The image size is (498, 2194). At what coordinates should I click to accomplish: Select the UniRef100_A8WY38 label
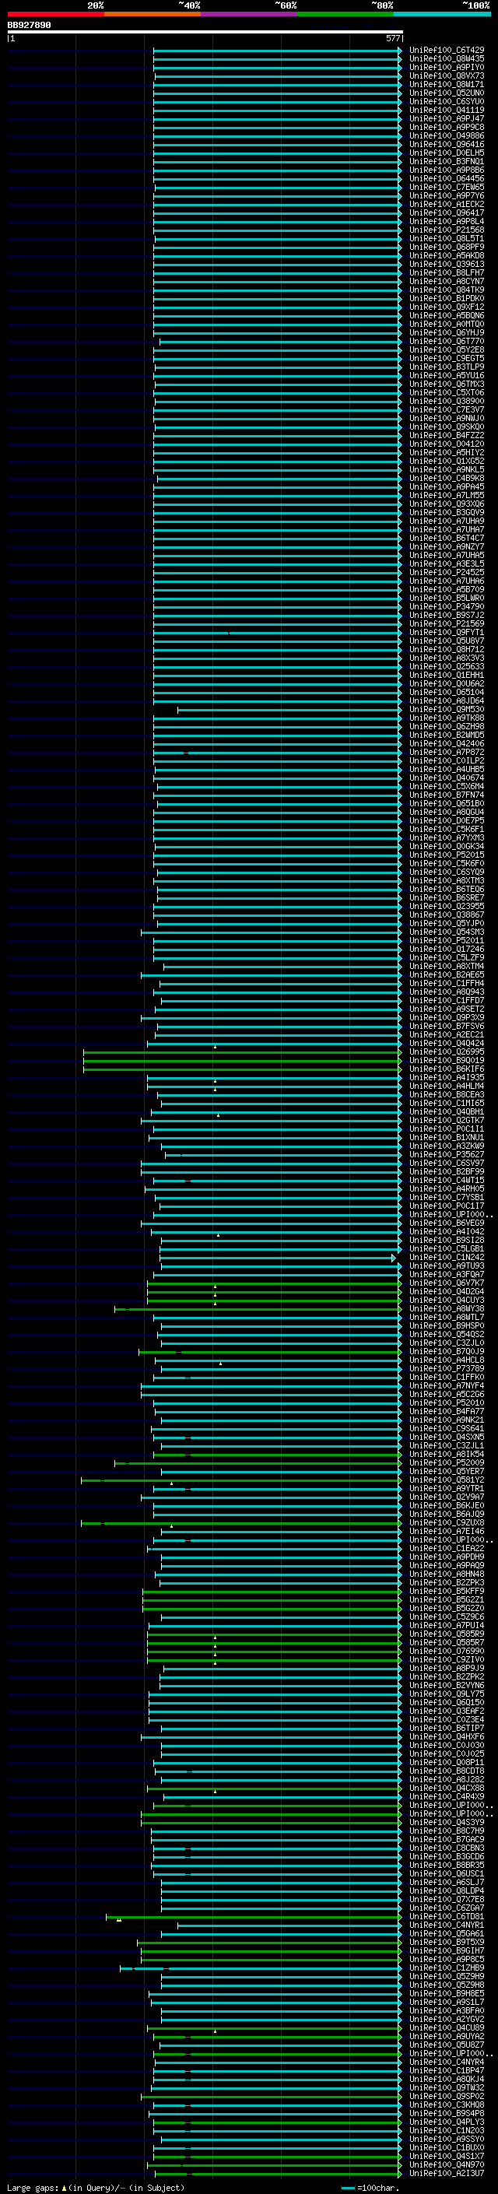click(447, 1309)
